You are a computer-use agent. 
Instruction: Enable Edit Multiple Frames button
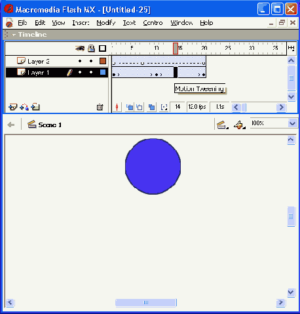tap(151, 107)
